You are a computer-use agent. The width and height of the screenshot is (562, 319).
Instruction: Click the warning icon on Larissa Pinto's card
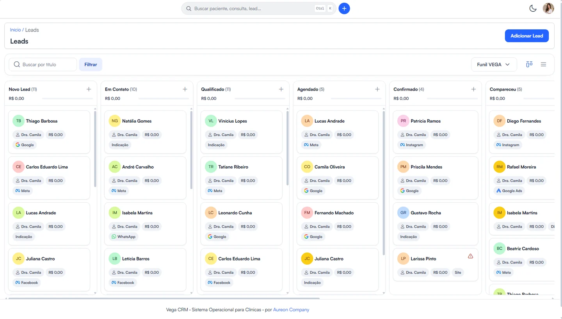(470, 256)
